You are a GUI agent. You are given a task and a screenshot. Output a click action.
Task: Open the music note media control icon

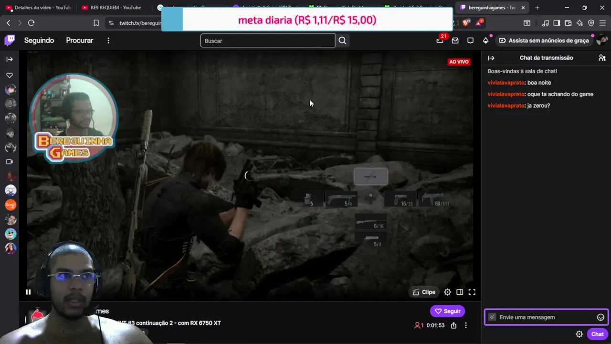tap(545, 23)
